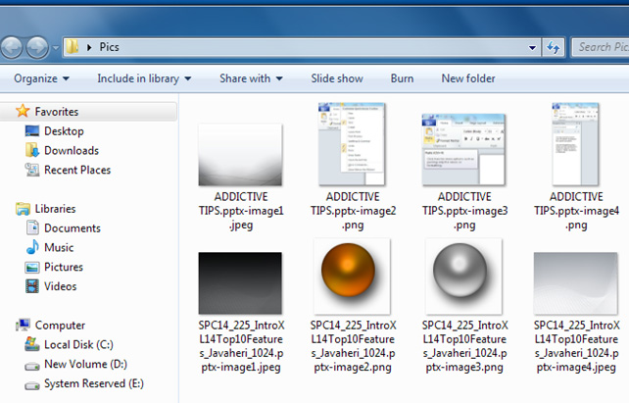Click SPC14 filename ending pptx-image4.jpeg

click(576, 346)
